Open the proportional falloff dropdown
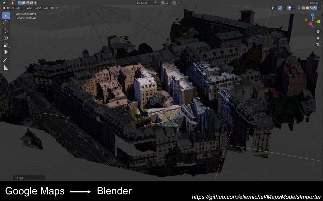The image size is (323, 201). coord(179,3)
